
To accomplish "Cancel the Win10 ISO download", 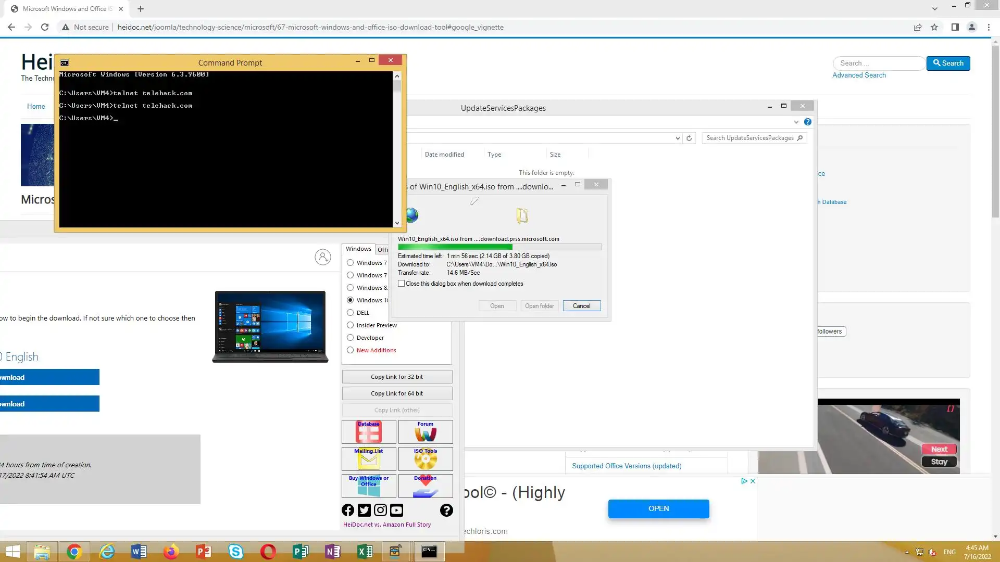I will pos(581,306).
